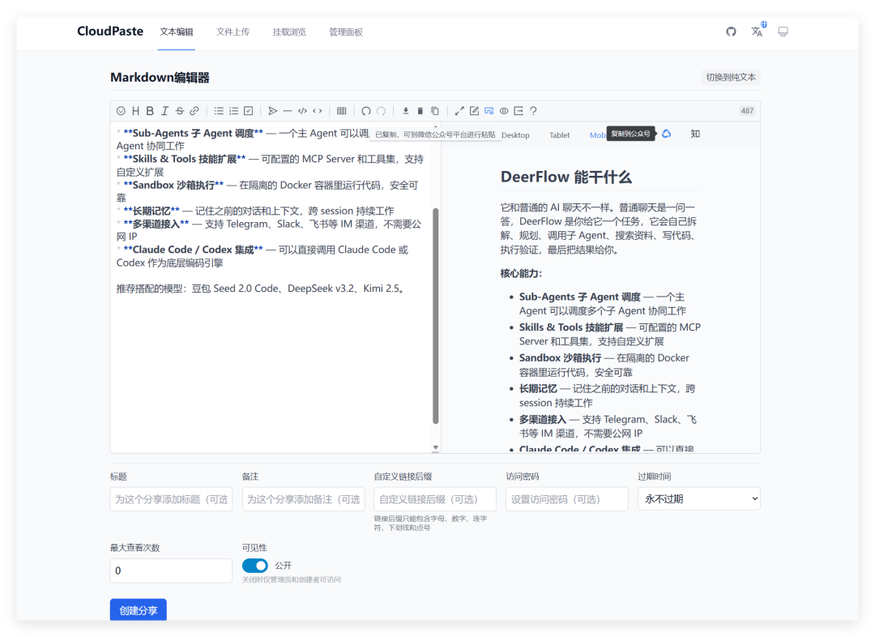Viewport: 875px width, 637px height.
Task: Toggle the preview eye icon
Action: [x=503, y=111]
